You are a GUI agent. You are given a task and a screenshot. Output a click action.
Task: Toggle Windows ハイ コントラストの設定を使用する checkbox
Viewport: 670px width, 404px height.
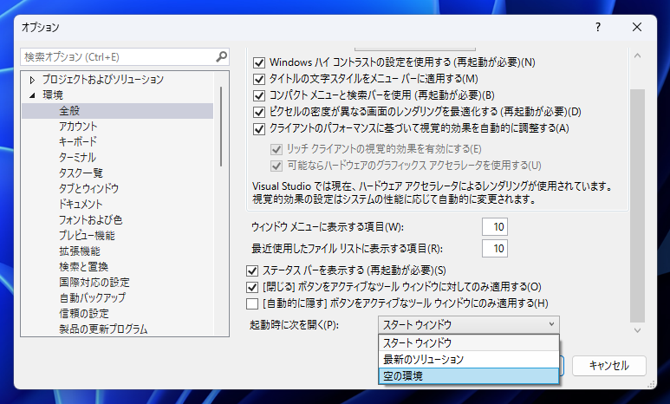[x=259, y=62]
